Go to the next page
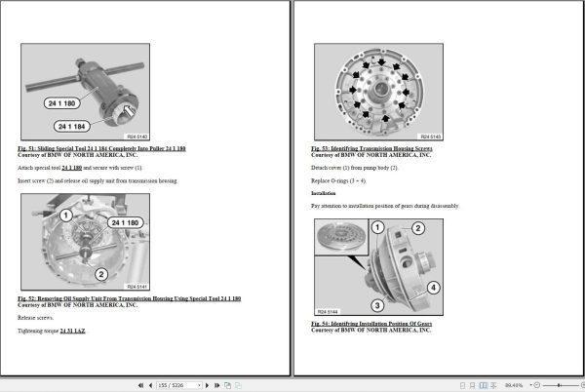This screenshot has height=392, width=585. point(207,385)
